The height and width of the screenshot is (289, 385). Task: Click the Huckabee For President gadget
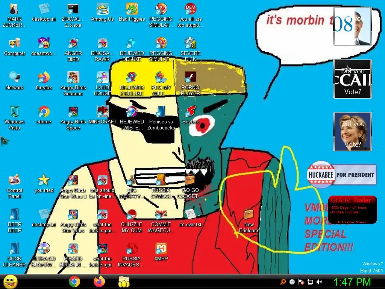[341, 175]
